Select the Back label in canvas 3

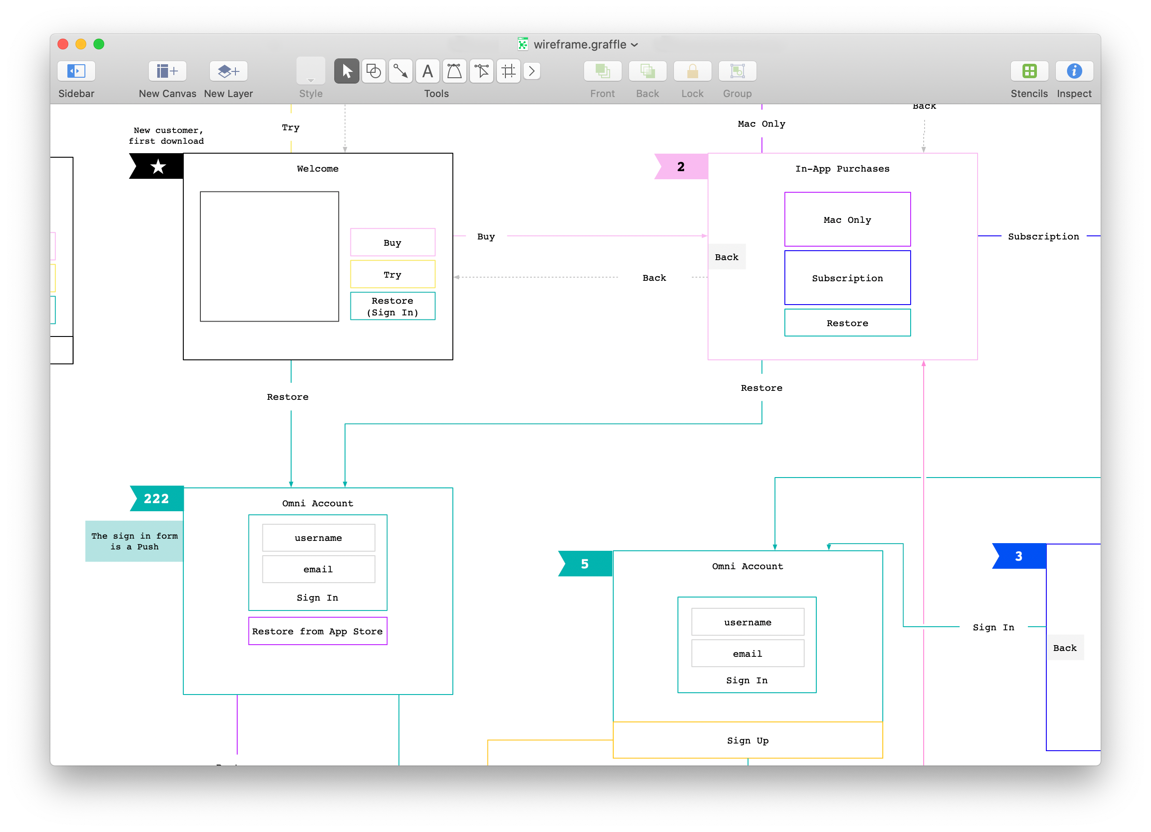[1065, 648]
